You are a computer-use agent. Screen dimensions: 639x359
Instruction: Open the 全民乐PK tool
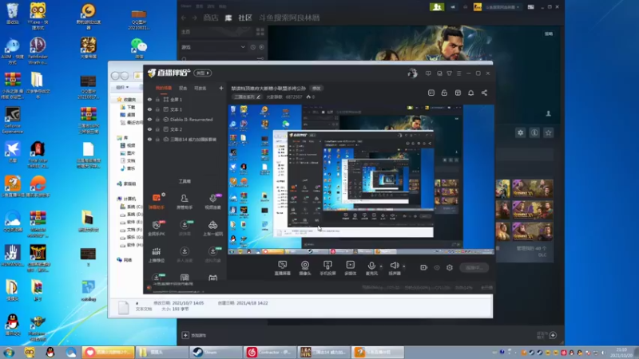click(157, 228)
